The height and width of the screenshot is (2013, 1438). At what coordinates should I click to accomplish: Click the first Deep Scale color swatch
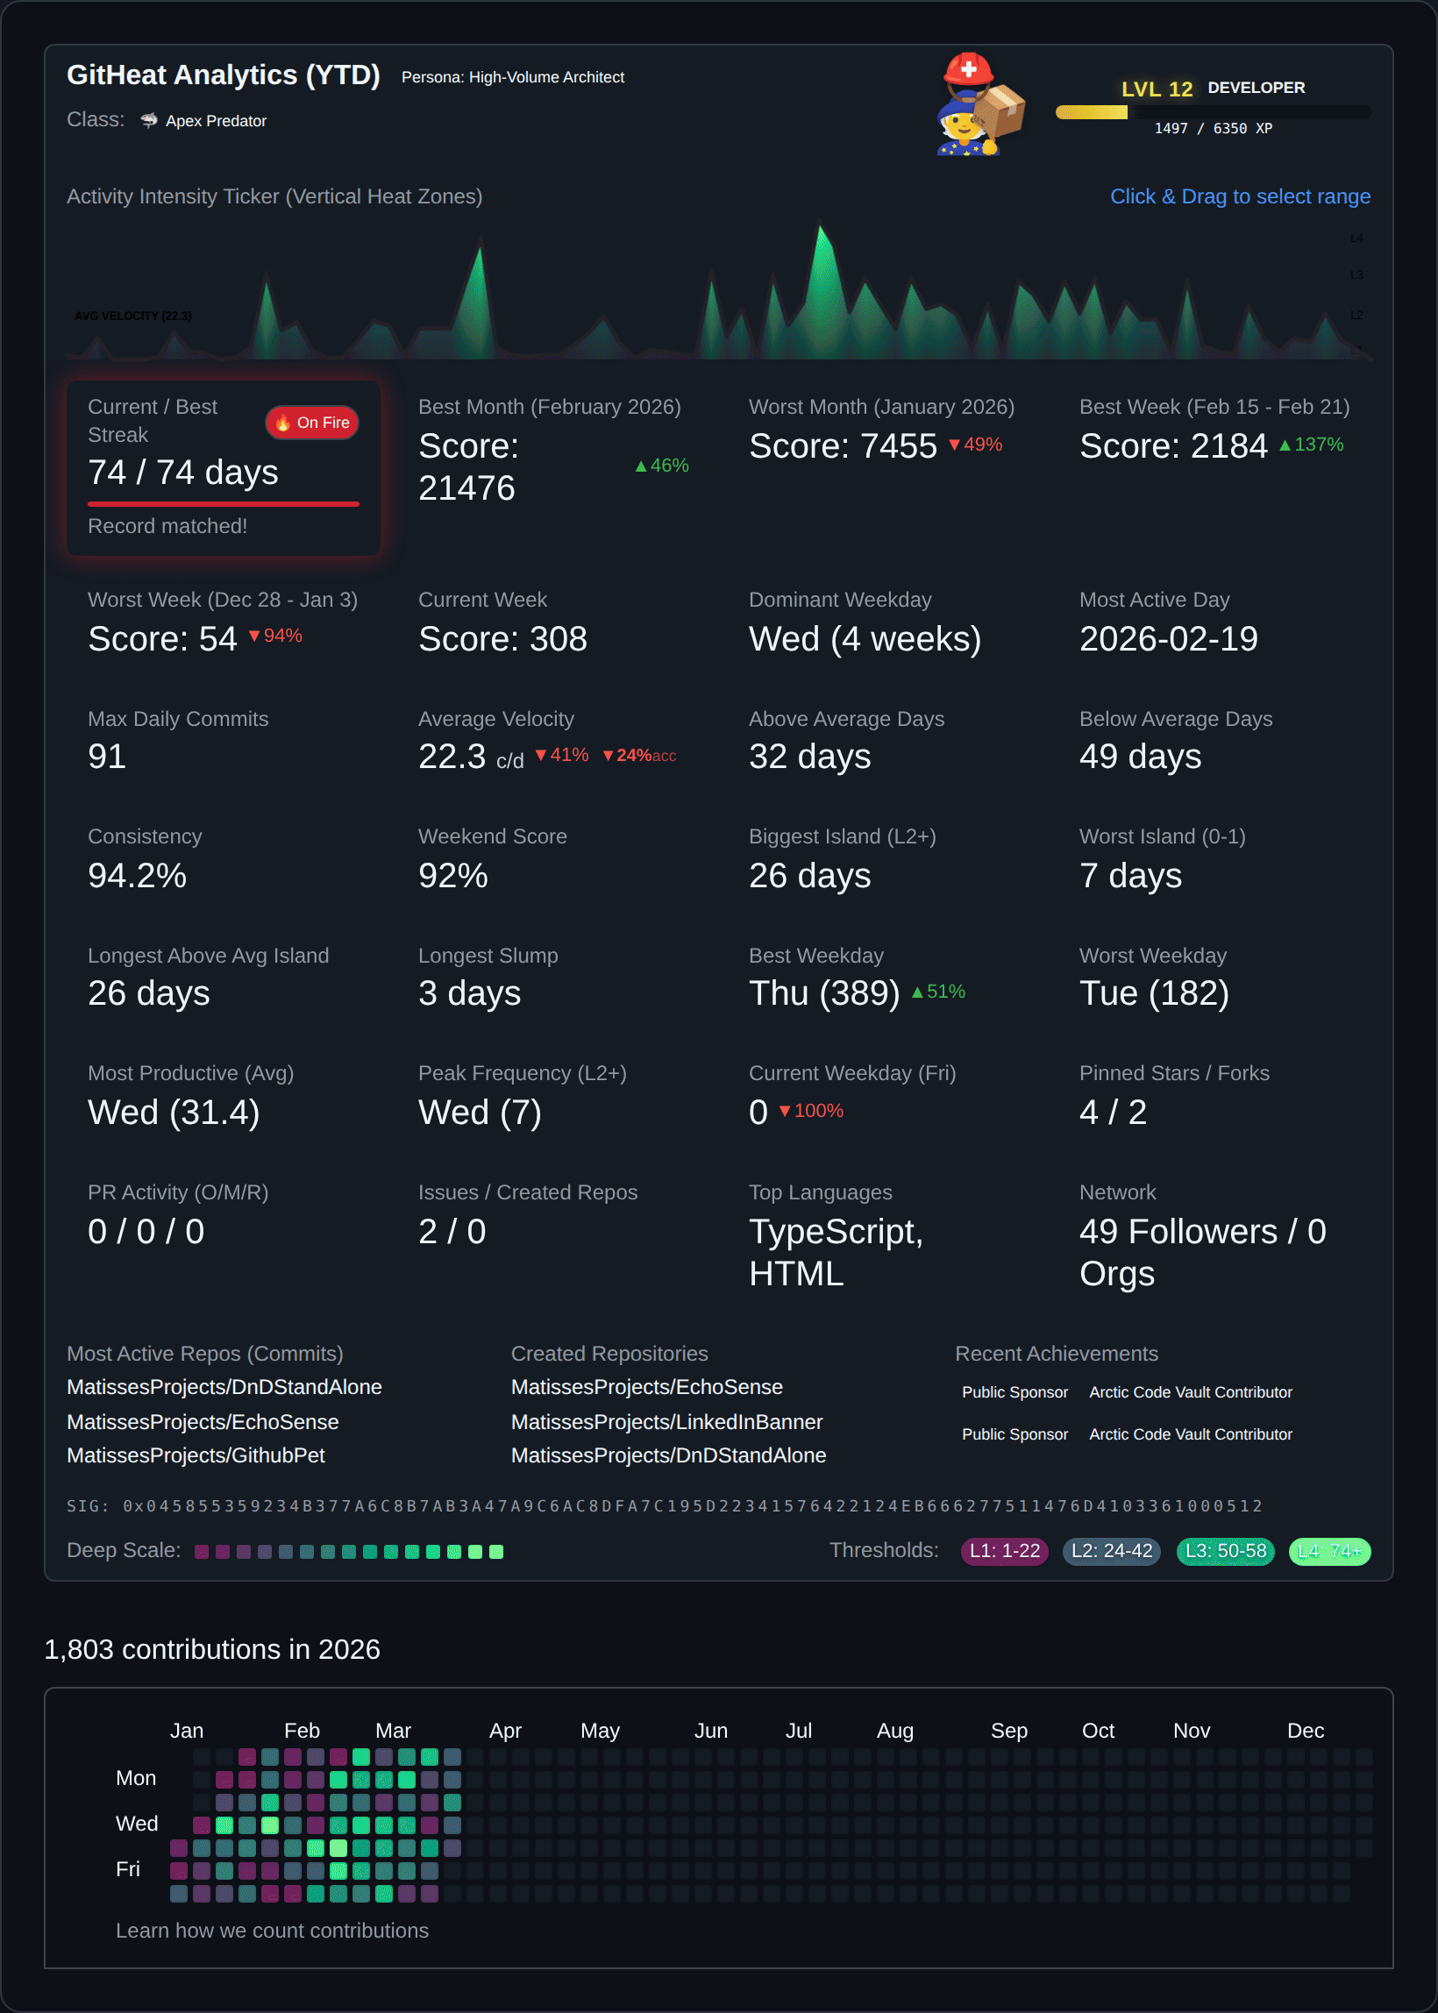coord(202,1551)
